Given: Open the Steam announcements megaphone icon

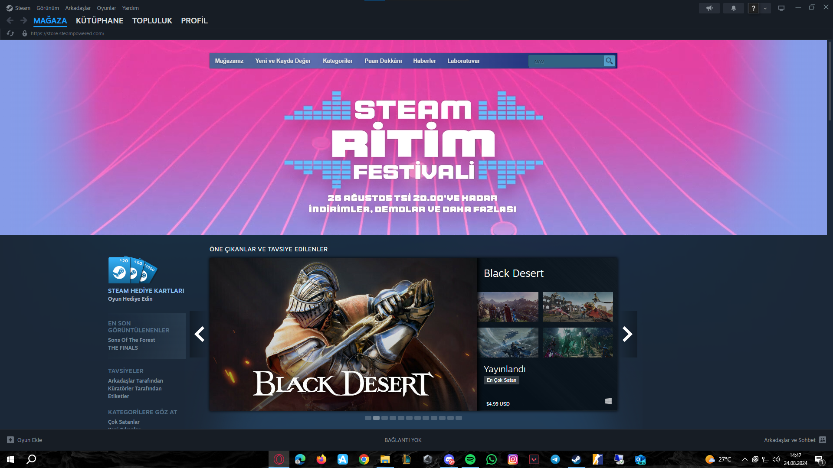Looking at the screenshot, I should tap(709, 8).
